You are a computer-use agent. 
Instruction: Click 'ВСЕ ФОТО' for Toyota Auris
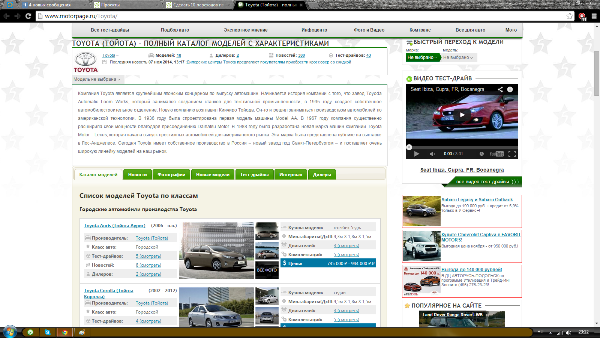coord(267,270)
